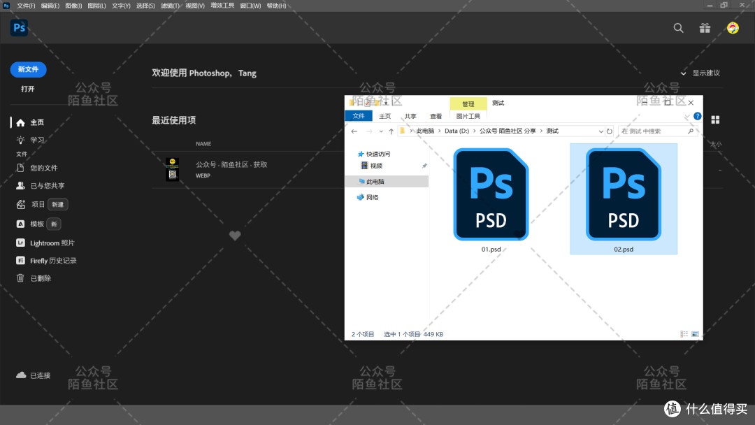Image resolution: width=755 pixels, height=425 pixels.
Task: Click the Explorer search box
Action: click(x=656, y=131)
